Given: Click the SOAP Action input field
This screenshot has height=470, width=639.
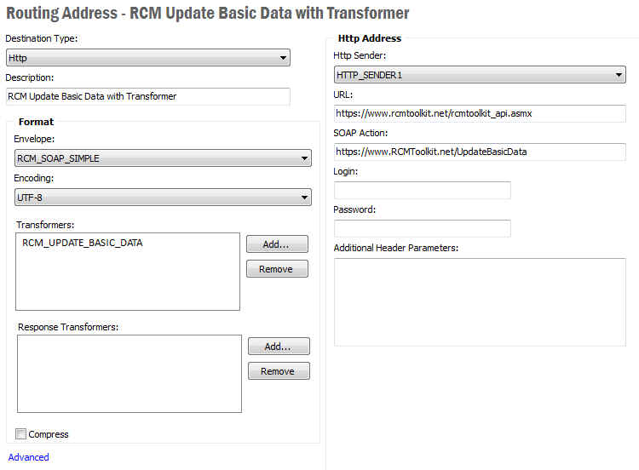Looking at the screenshot, I should [x=480, y=152].
